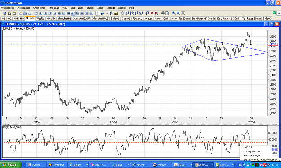
Task: Select the 15-minute time scale button
Action: pos(54,13)
